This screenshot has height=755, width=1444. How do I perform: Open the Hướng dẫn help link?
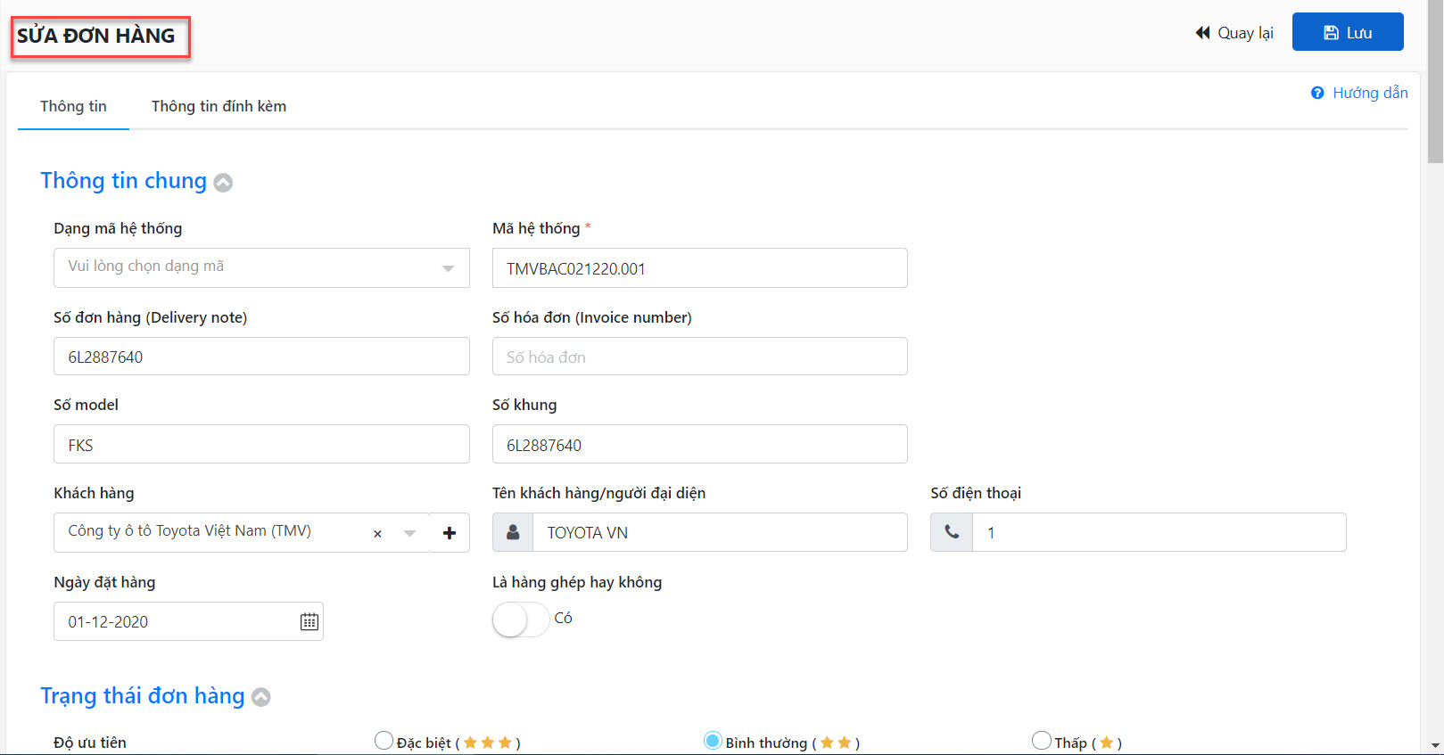click(x=1359, y=93)
